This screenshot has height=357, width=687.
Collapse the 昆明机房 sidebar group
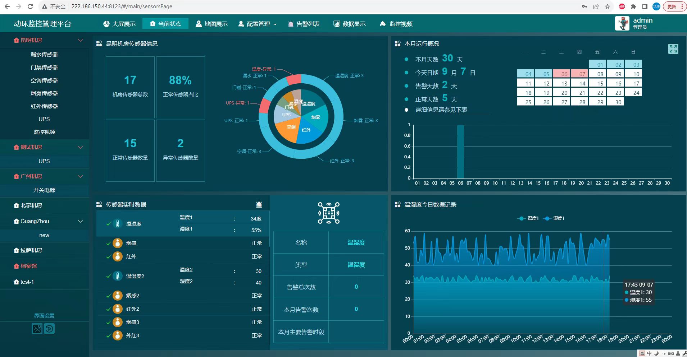tap(80, 40)
